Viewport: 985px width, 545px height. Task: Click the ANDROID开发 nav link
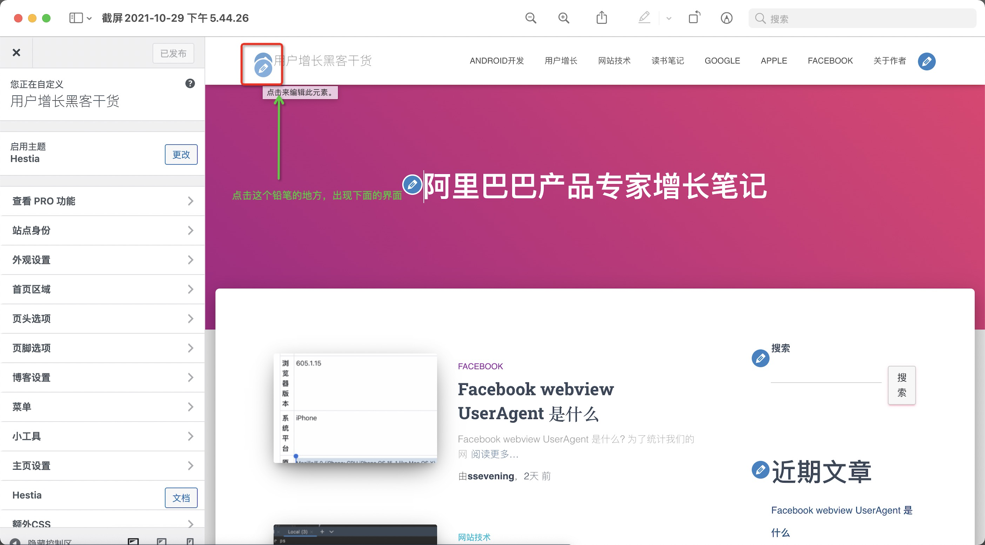(x=497, y=61)
